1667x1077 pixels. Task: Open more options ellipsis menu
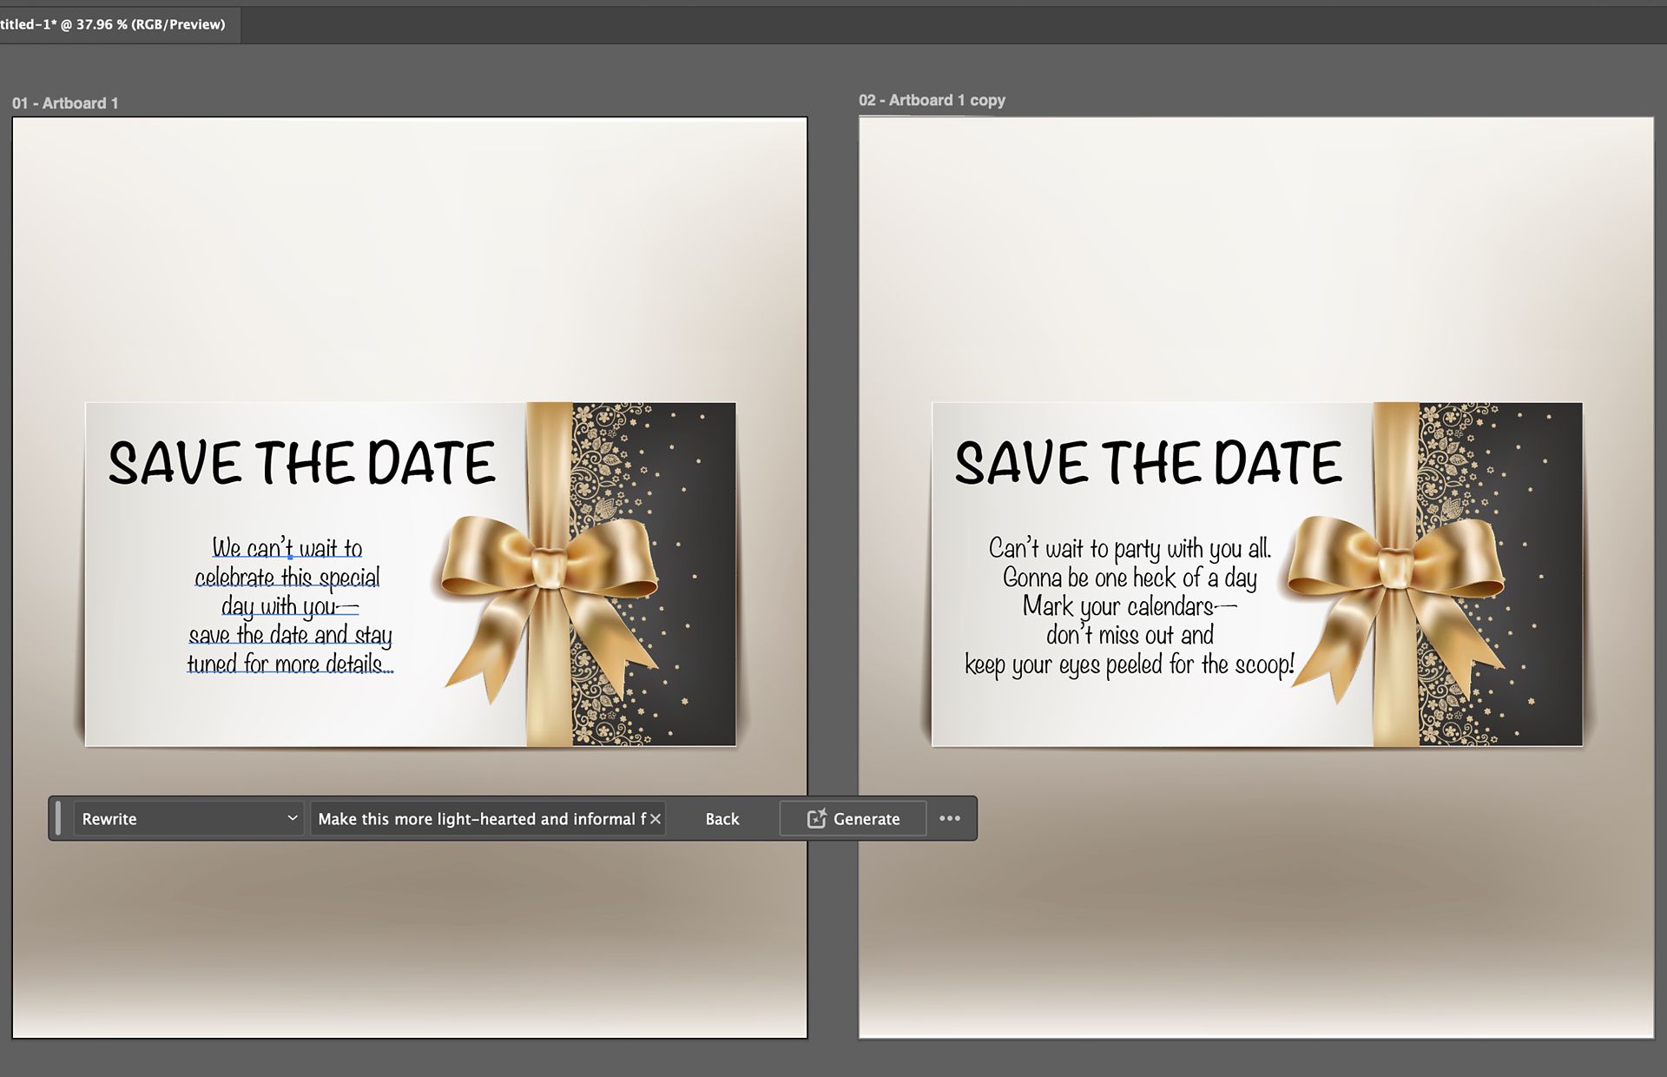tap(950, 818)
